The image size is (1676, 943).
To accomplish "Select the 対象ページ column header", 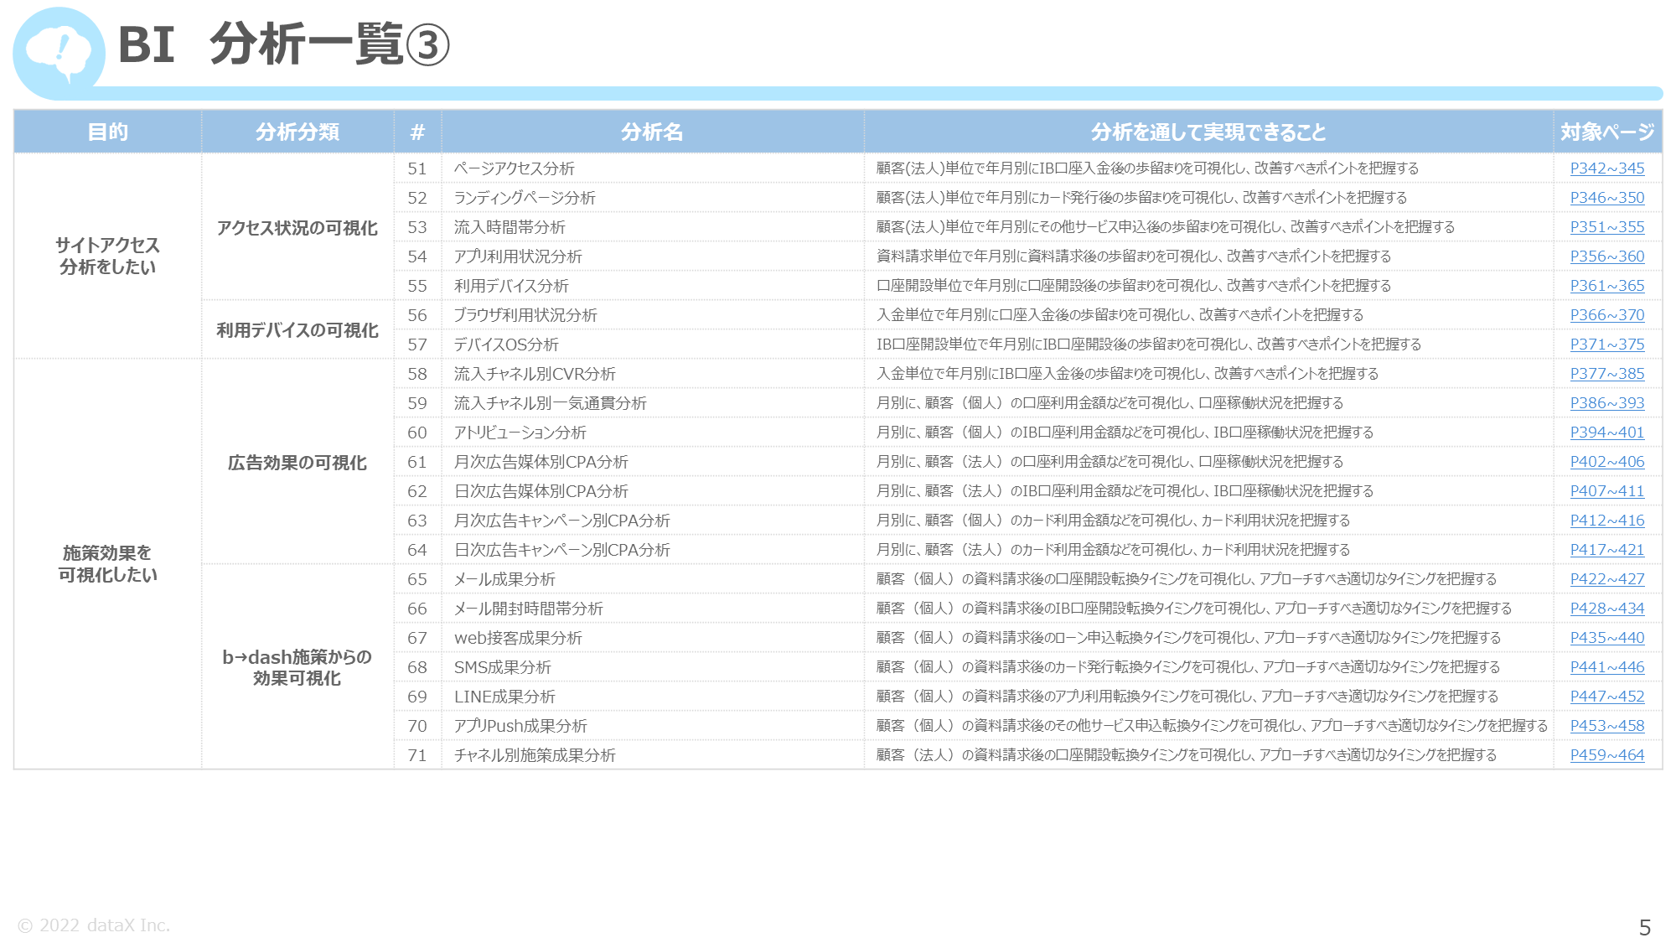I will point(1607,132).
